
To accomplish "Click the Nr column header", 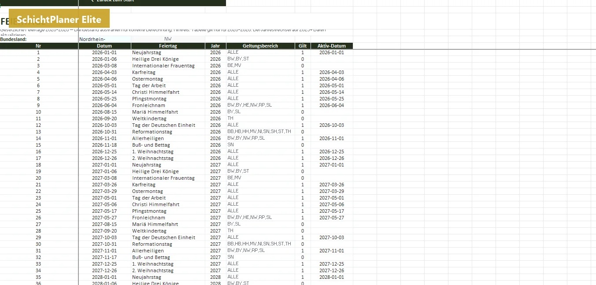I will click(39, 46).
